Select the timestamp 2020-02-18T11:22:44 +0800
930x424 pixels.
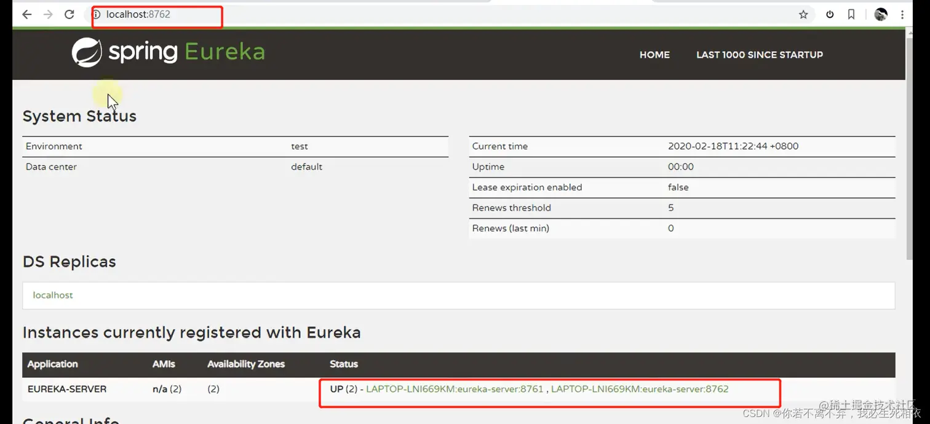(x=733, y=146)
